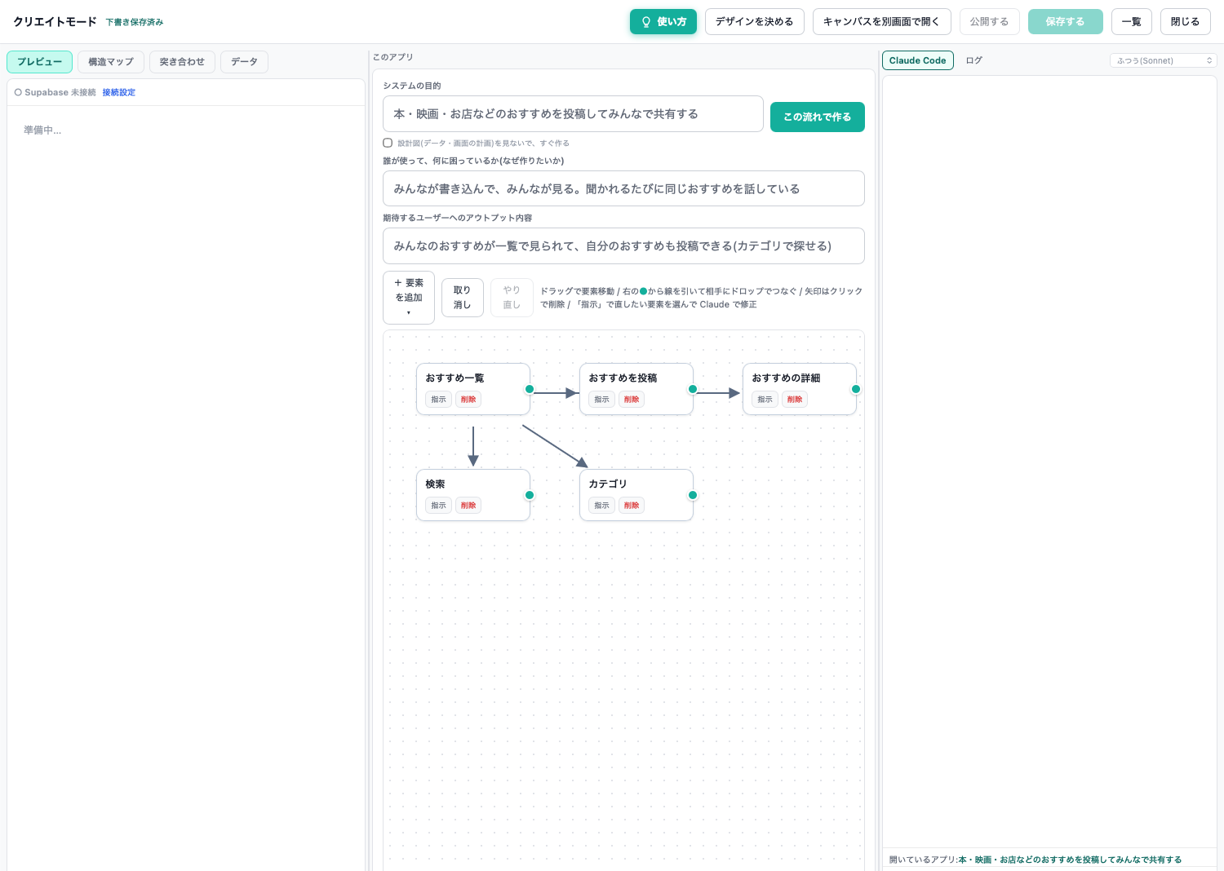The image size is (1224, 871).
Task: Click the やり直し redo button
Action: pos(512,298)
